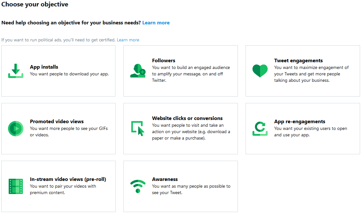This screenshot has width=361, height=213.
Task: Click the Tweet engagements heart icon
Action: pyautogui.click(x=260, y=71)
